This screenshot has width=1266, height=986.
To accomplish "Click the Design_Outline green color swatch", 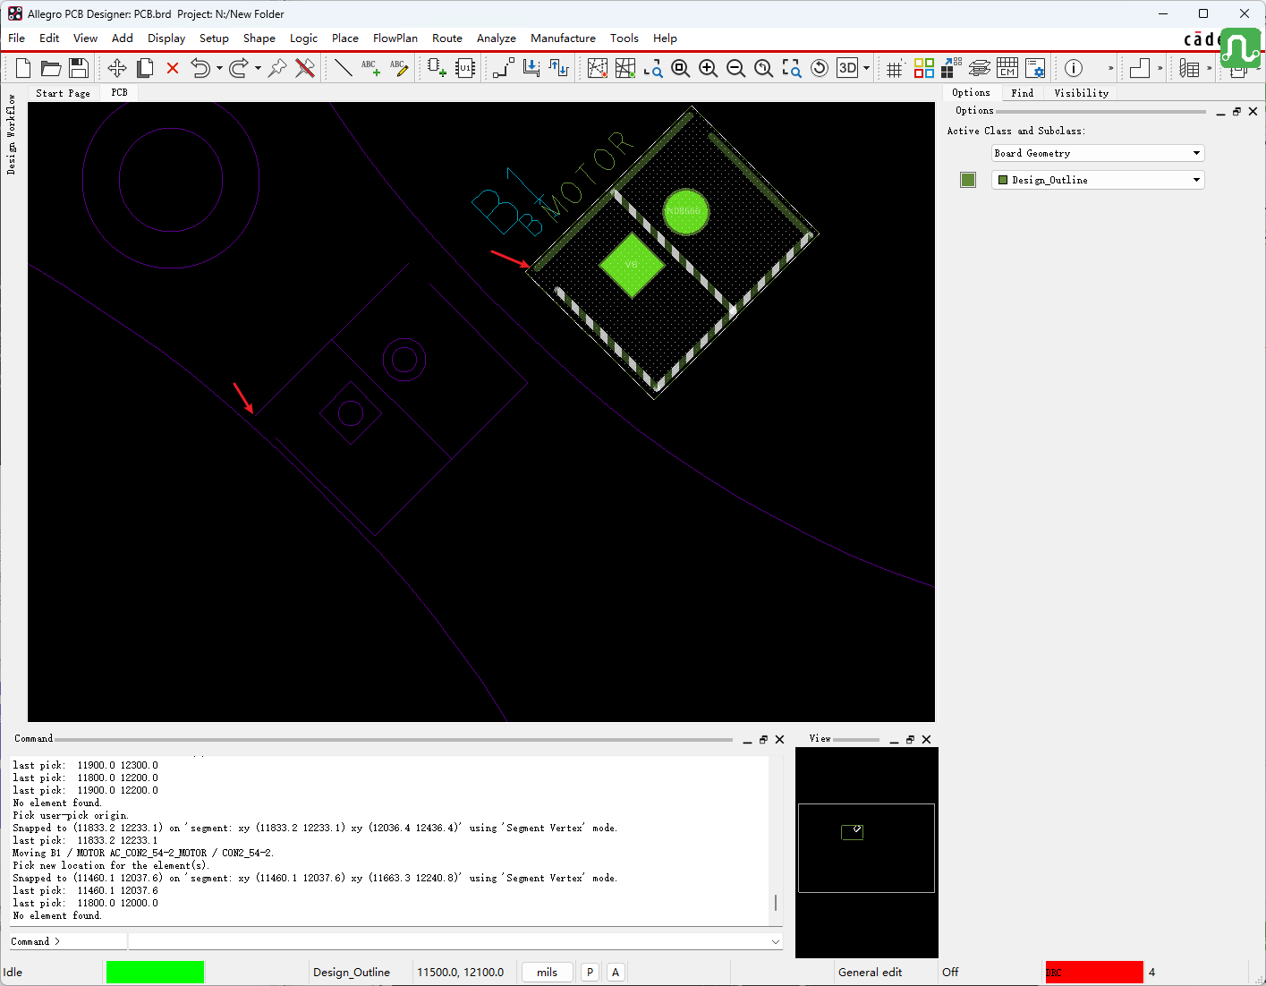I will [x=968, y=180].
